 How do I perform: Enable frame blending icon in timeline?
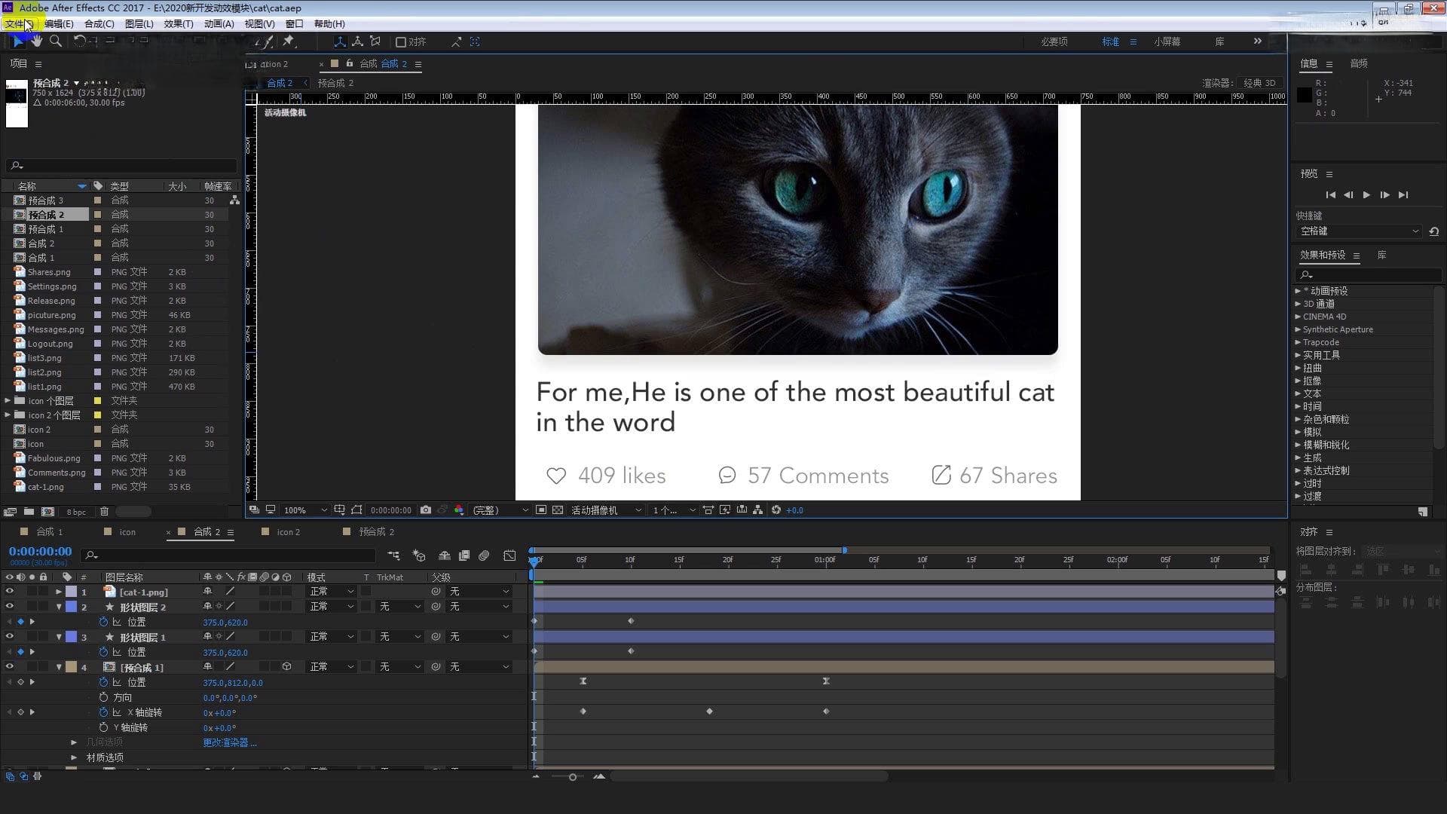464,555
